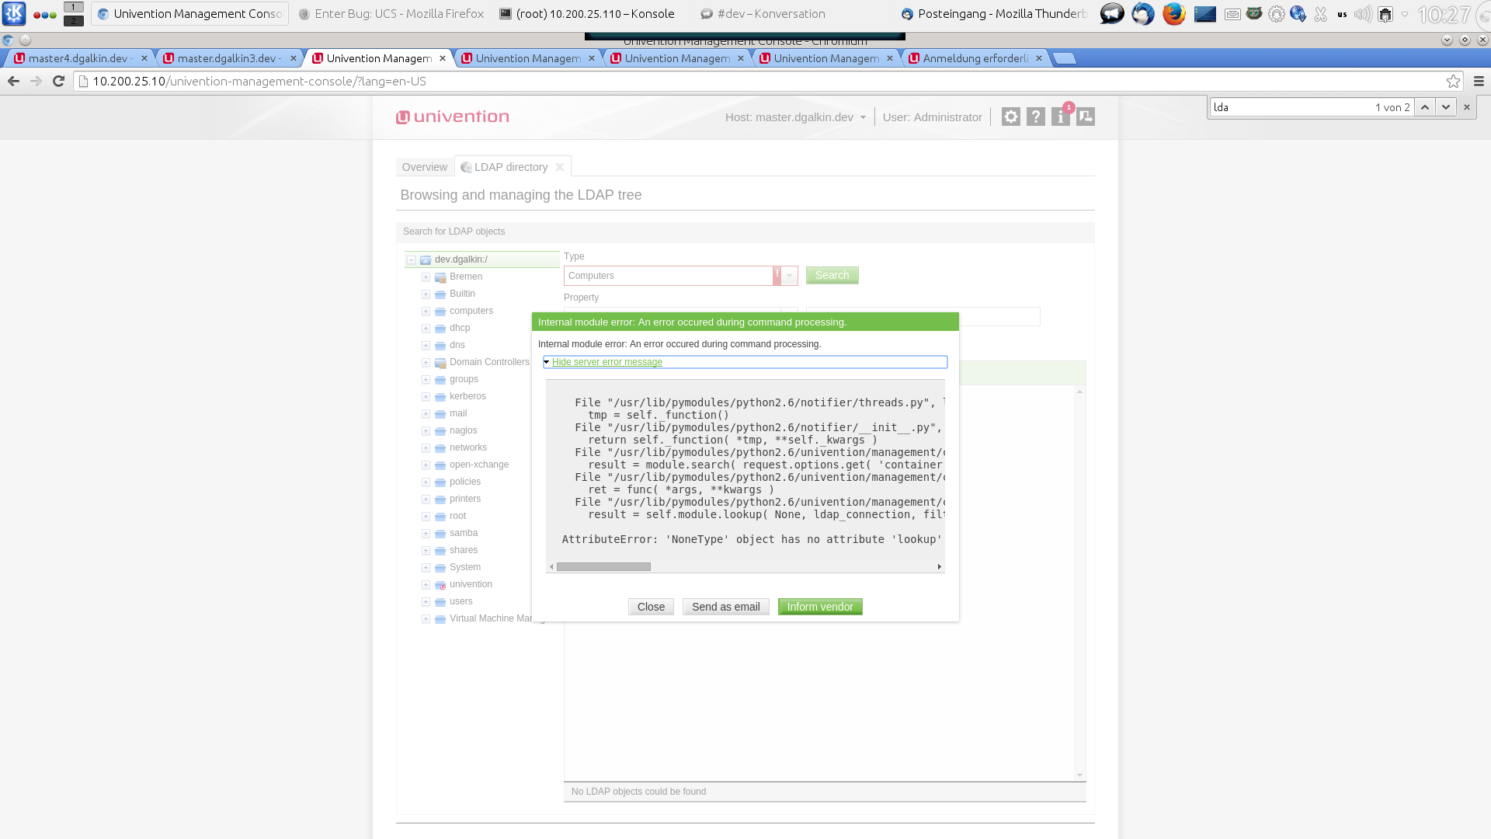Open the info notifications icon
Image resolution: width=1491 pixels, height=839 pixels.
(x=1060, y=117)
